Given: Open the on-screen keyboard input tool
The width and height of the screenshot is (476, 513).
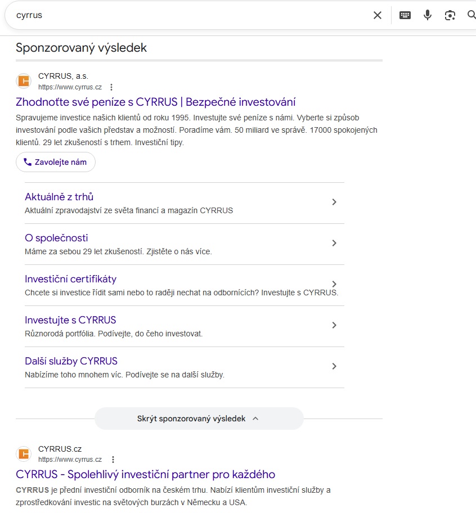Looking at the screenshot, I should (405, 15).
